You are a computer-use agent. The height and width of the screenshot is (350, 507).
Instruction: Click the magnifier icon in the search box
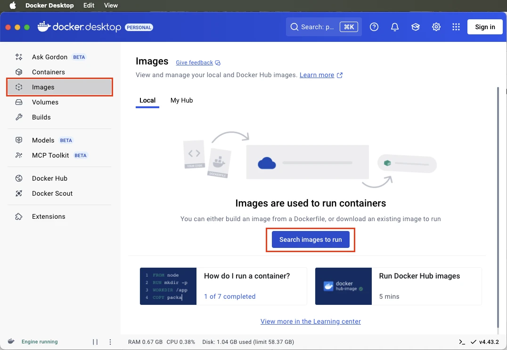click(x=294, y=27)
